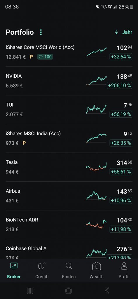
Task: Tap the Finden magnifying glass icon
Action: pyautogui.click(x=69, y=266)
